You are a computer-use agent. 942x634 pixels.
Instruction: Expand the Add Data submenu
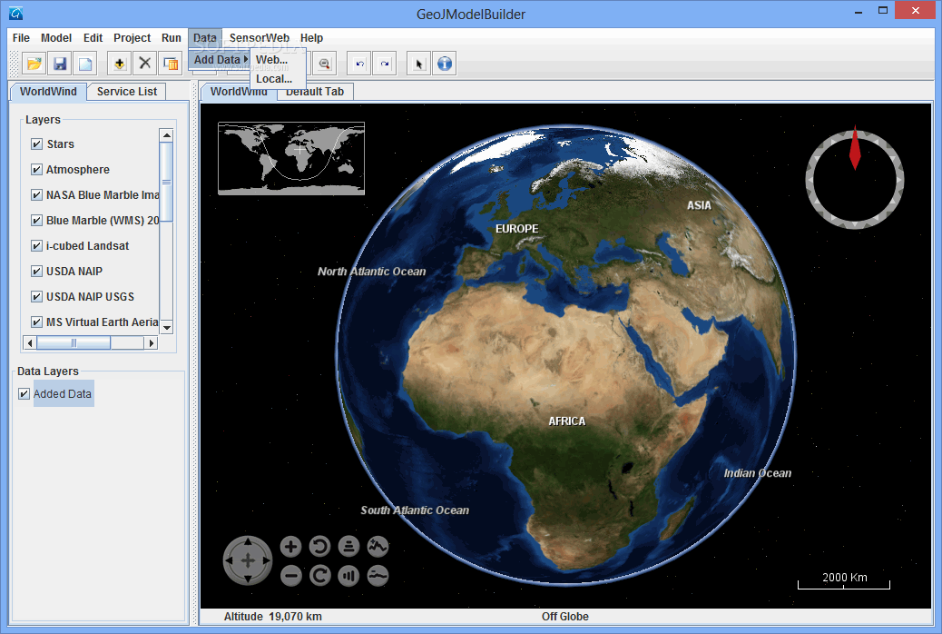pyautogui.click(x=220, y=60)
